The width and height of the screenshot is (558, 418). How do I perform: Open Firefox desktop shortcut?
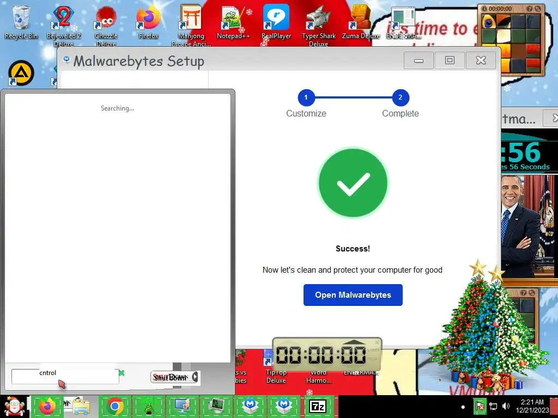click(x=148, y=22)
